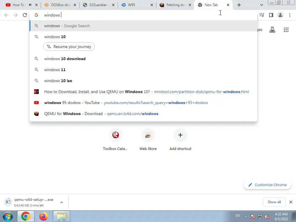Select the 'windows 11' suggestion

pyautogui.click(x=143, y=70)
